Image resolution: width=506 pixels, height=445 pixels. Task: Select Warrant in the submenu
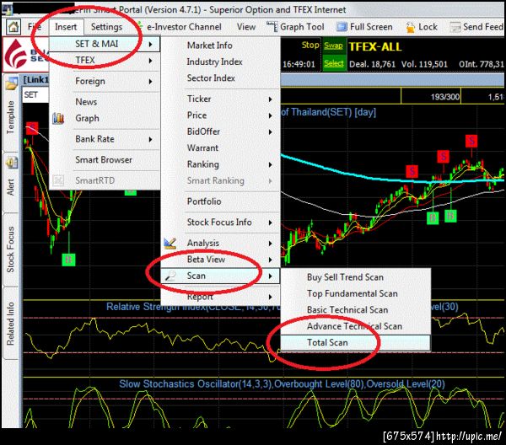(x=221, y=147)
